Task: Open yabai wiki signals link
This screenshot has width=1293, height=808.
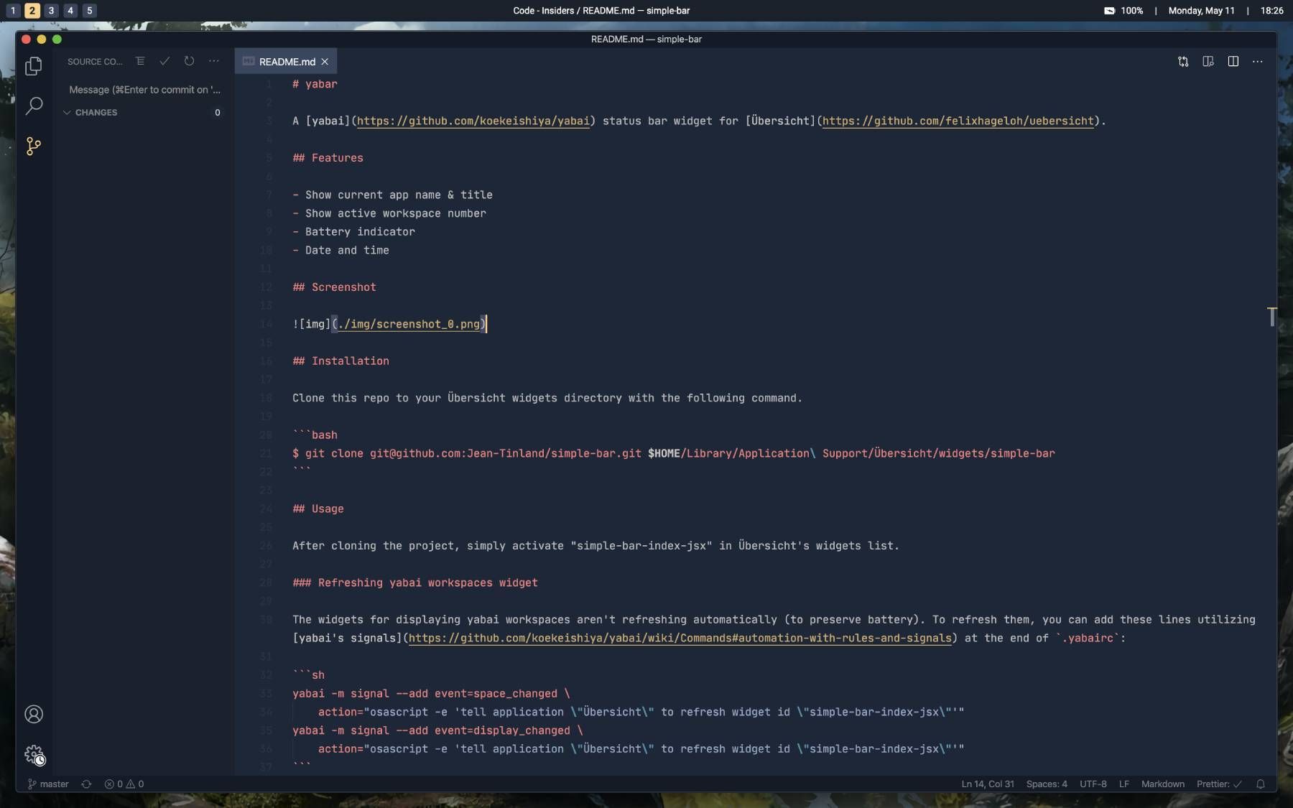Action: (680, 638)
